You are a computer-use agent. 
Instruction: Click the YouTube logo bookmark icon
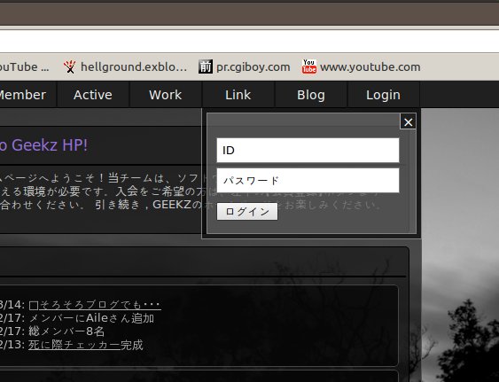click(x=309, y=66)
